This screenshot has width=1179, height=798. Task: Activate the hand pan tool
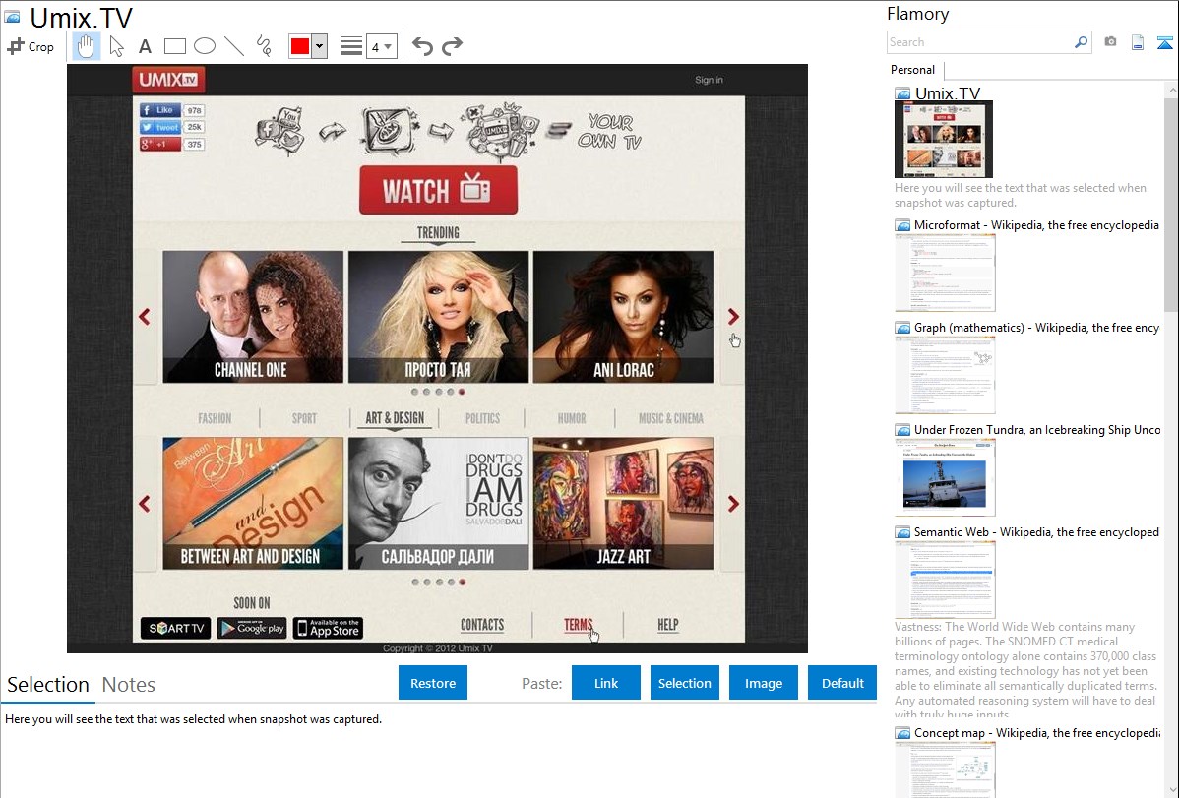(86, 46)
